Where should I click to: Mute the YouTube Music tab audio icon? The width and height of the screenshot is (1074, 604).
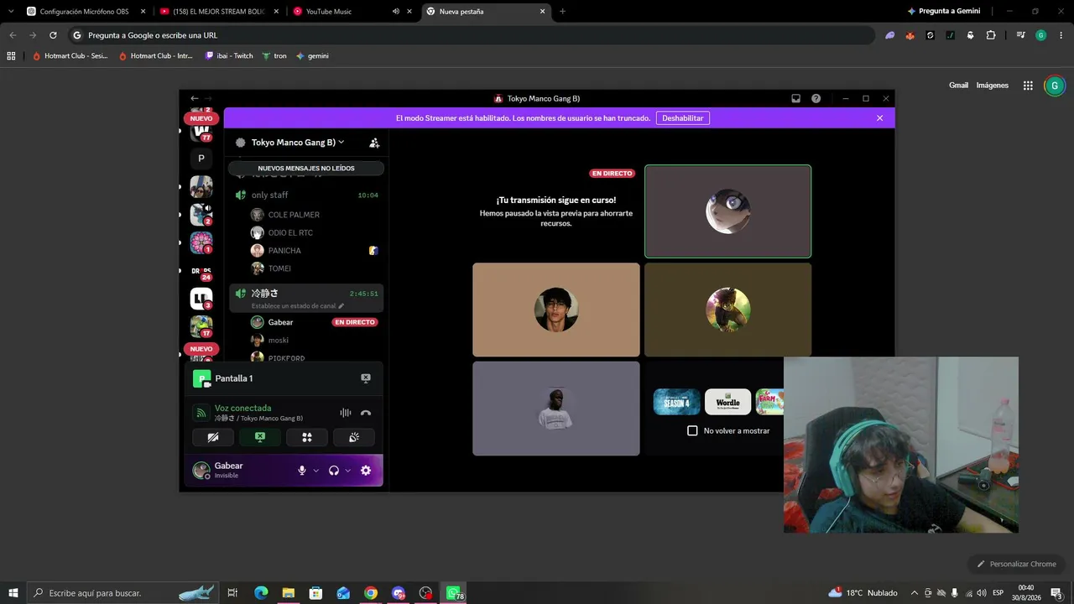pos(396,12)
